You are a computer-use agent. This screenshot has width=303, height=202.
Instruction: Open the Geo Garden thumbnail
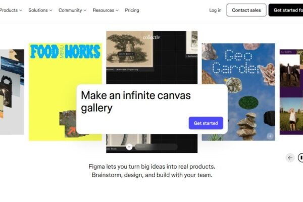click(x=238, y=71)
